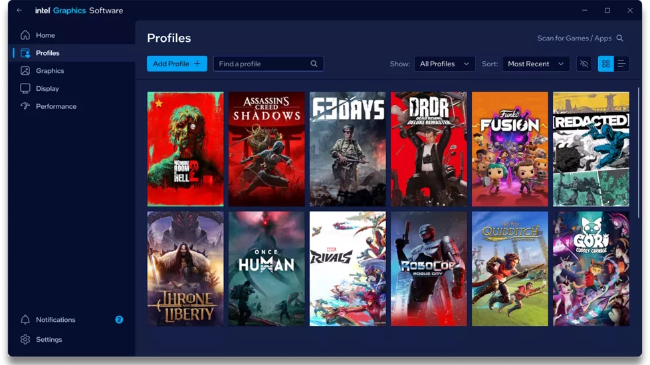Switch to grid view
The image size is (650, 365).
click(x=605, y=64)
